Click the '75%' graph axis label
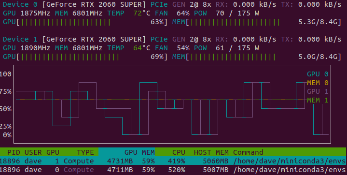 (x=5, y=91)
